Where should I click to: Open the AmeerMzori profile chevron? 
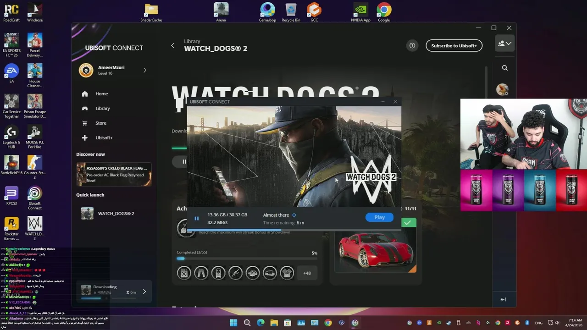(145, 70)
